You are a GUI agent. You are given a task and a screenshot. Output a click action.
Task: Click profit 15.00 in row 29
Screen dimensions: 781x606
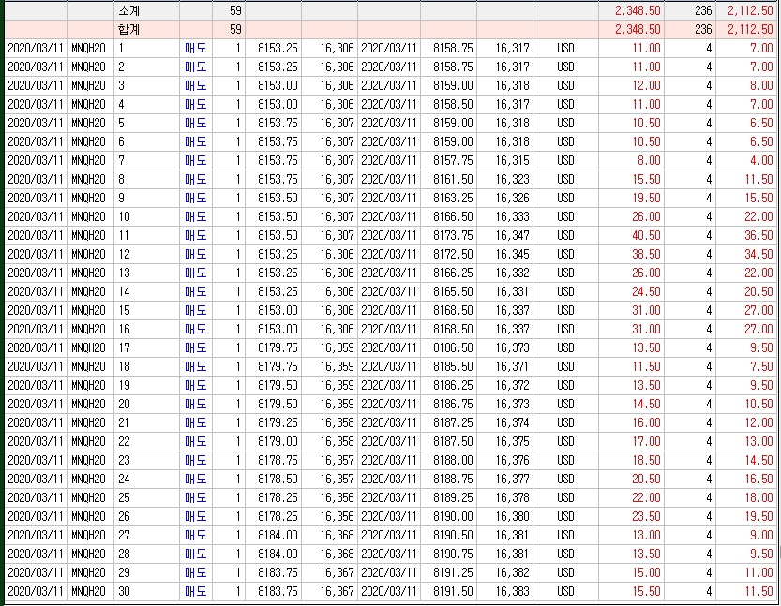click(x=647, y=572)
